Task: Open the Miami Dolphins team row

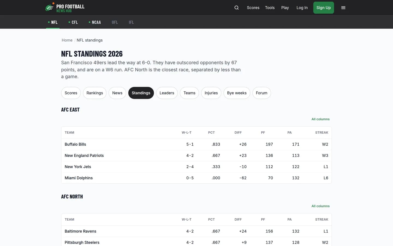Action: coord(196,178)
